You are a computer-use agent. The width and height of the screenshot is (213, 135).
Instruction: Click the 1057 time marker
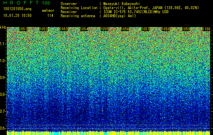(145, 29)
